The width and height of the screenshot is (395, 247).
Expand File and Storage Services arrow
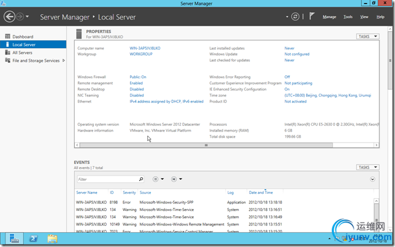click(x=64, y=61)
